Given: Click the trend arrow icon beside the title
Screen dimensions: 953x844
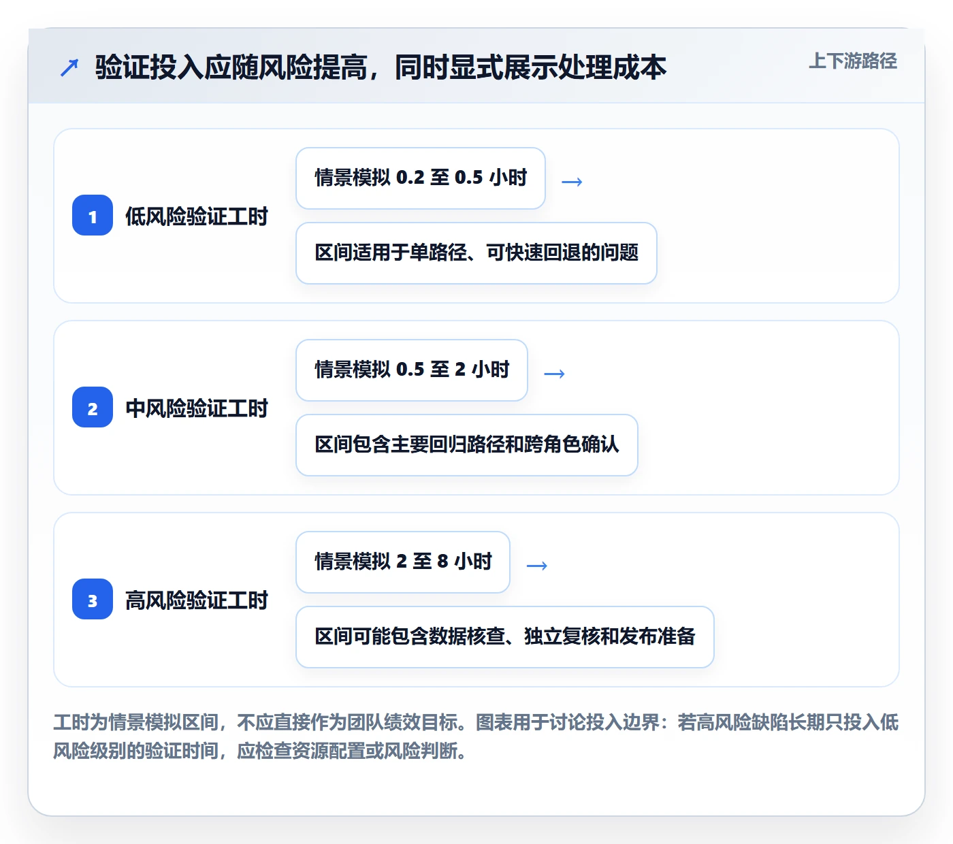Looking at the screenshot, I should [x=69, y=67].
